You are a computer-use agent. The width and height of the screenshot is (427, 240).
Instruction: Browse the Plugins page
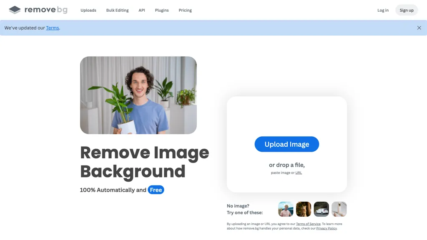tap(162, 10)
